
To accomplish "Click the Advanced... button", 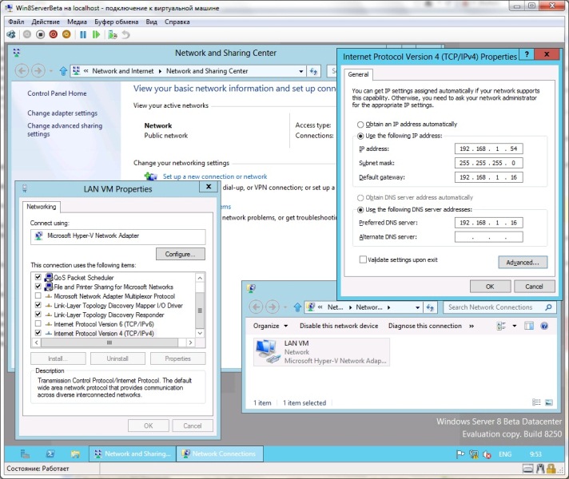I will [522, 262].
